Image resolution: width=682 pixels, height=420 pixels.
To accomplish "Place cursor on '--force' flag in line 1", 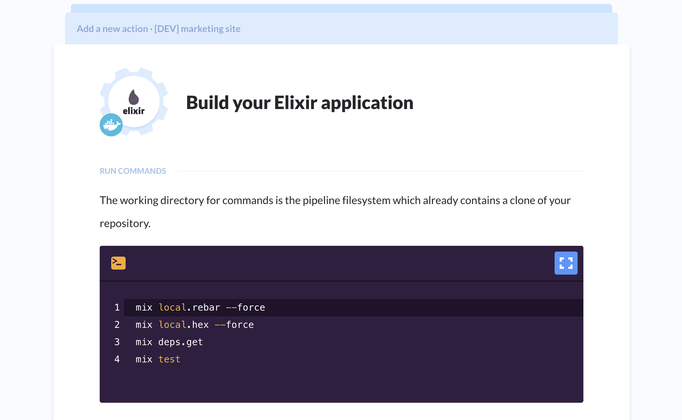I will [245, 307].
